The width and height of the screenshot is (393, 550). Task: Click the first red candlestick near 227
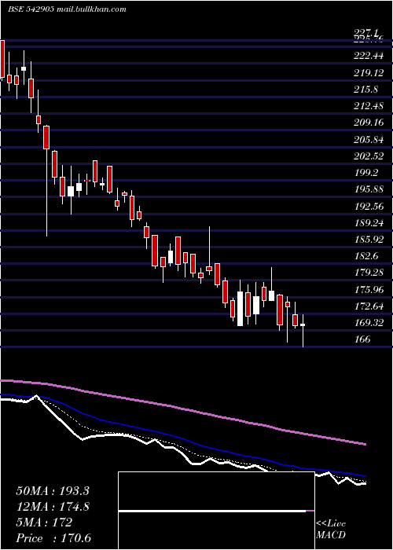2,59
